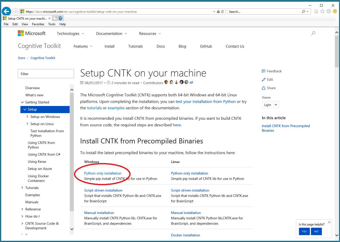340x242 pixels.
Task: Click sidebar scrollbar up arrow
Action: tap(72, 90)
